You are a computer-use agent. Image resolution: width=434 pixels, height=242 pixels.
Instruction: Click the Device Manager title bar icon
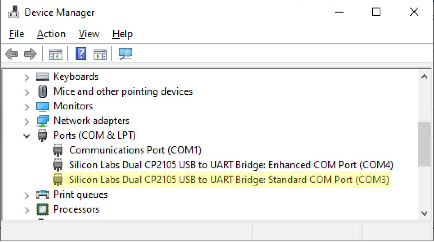[x=13, y=12]
